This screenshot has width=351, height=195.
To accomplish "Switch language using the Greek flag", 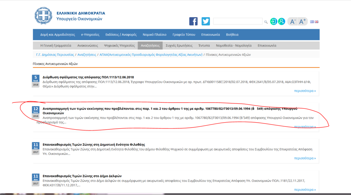I will click(312, 22).
